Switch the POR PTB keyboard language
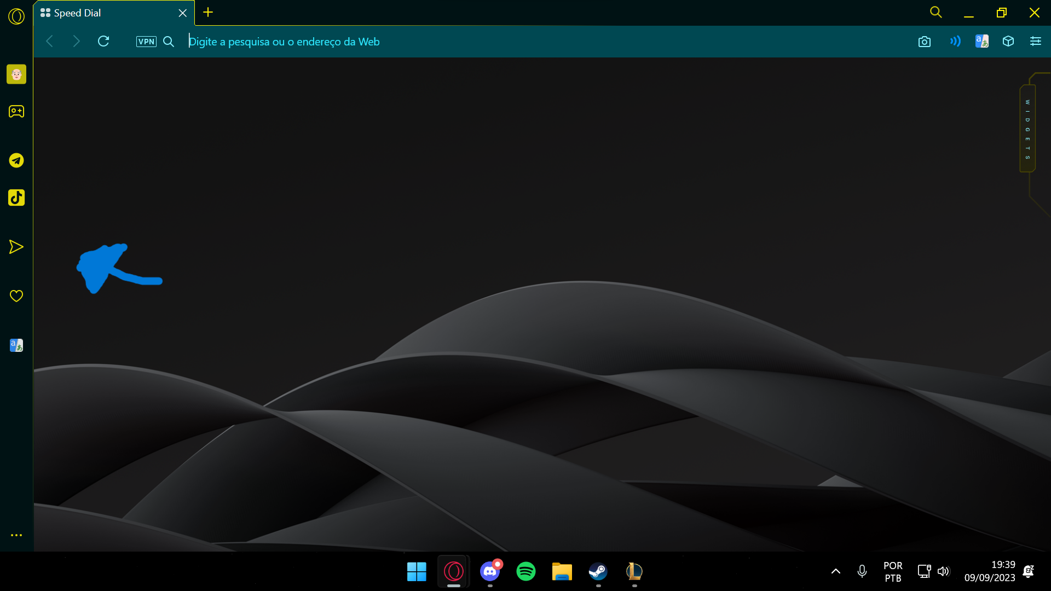 (x=893, y=572)
